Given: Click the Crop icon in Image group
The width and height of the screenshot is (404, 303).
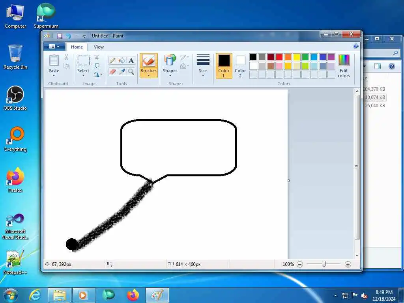Looking at the screenshot, I should (97, 57).
